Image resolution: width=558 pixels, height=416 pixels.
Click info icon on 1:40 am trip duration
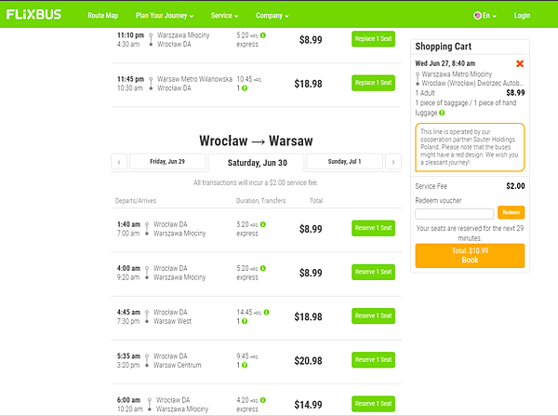[263, 224]
